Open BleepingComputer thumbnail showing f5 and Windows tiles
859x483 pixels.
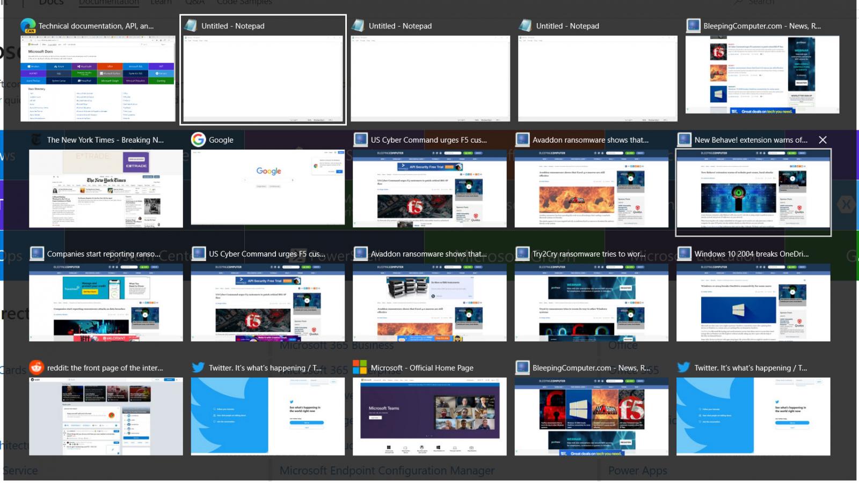pos(592,417)
